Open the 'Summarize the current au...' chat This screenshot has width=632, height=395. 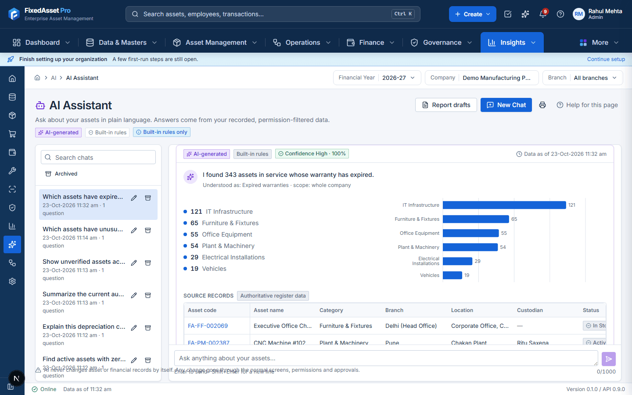(84, 302)
